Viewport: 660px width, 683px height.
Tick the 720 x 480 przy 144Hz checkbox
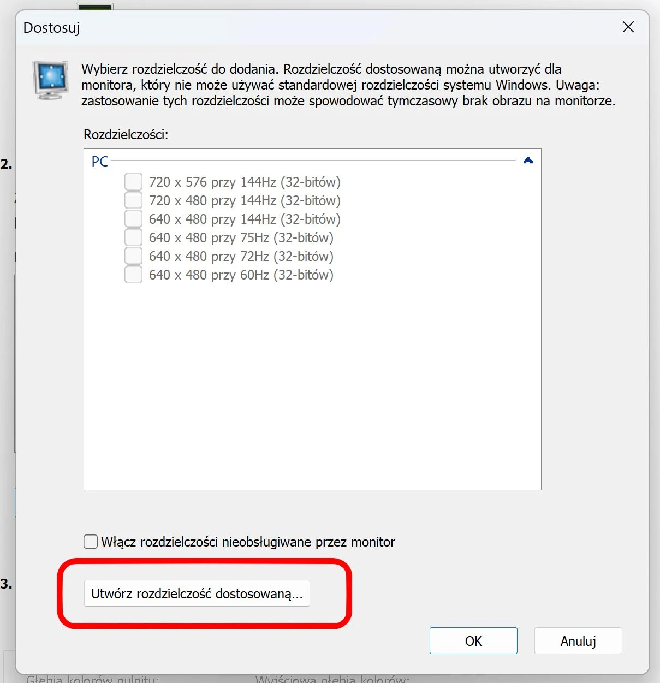coord(134,200)
